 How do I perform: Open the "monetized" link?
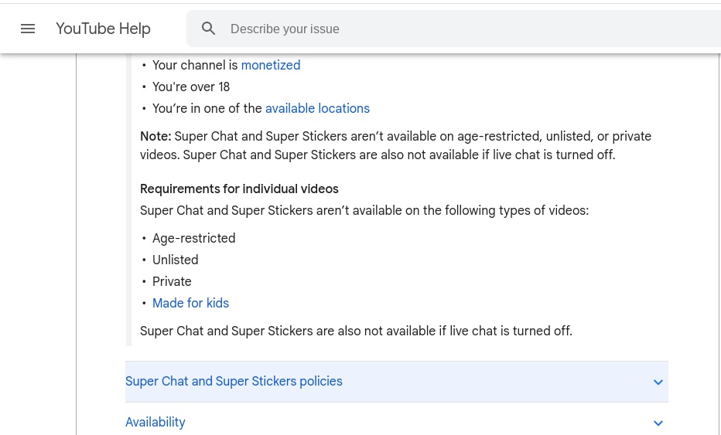(271, 65)
